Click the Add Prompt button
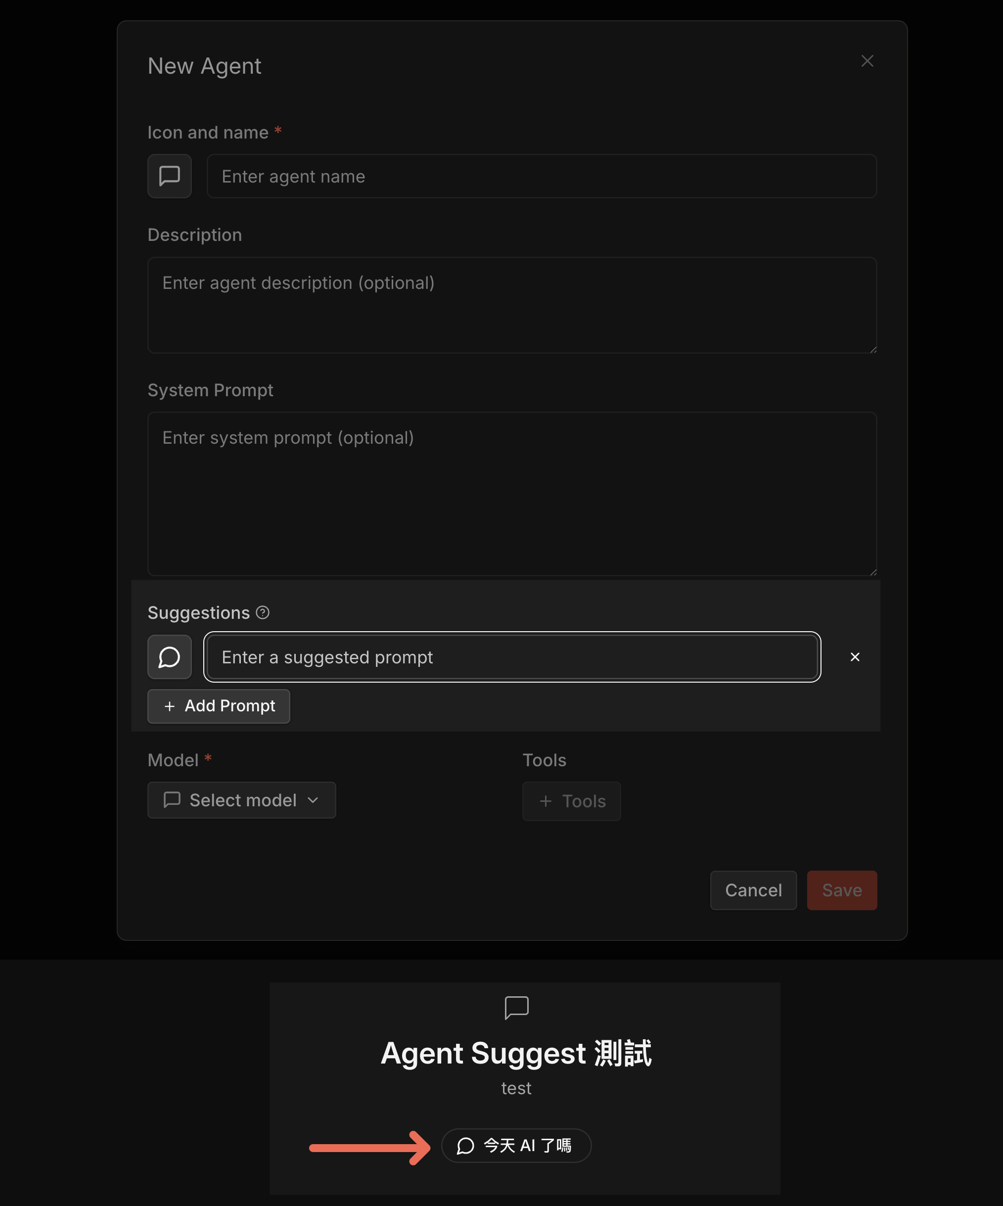The image size is (1003, 1206). 219,706
